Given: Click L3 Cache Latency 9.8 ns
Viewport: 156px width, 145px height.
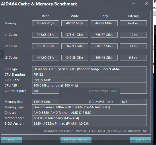Looking at the screenshot, I should click(133, 58).
